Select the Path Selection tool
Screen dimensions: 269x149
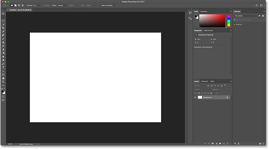[x=3, y=71]
